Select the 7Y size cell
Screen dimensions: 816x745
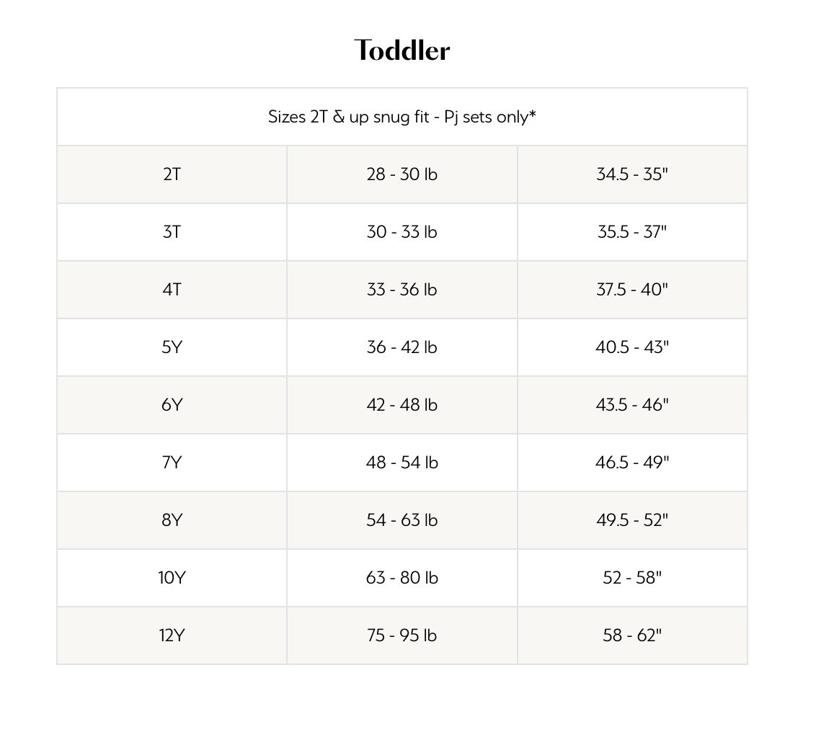172,463
